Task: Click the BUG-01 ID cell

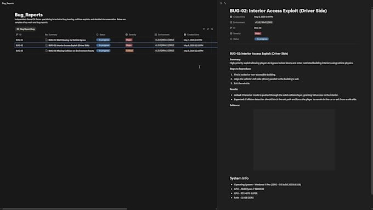Action: (20, 40)
